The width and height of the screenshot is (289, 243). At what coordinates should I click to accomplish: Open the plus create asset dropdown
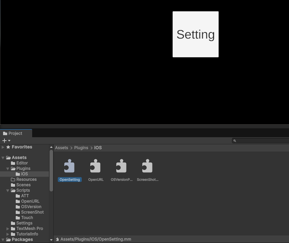coord(6,141)
